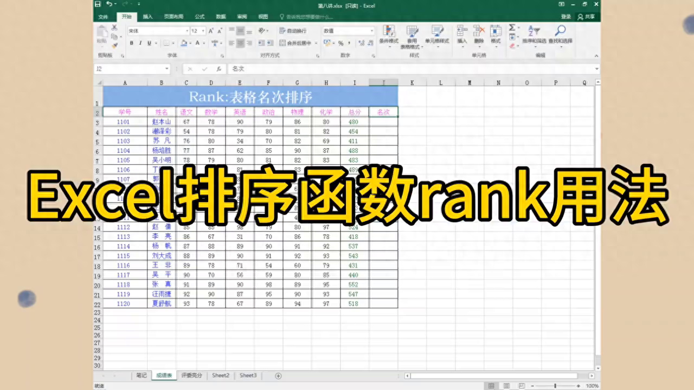Image resolution: width=694 pixels, height=390 pixels.
Task: Switch to the 公式 ribbon tab
Action: 200,17
